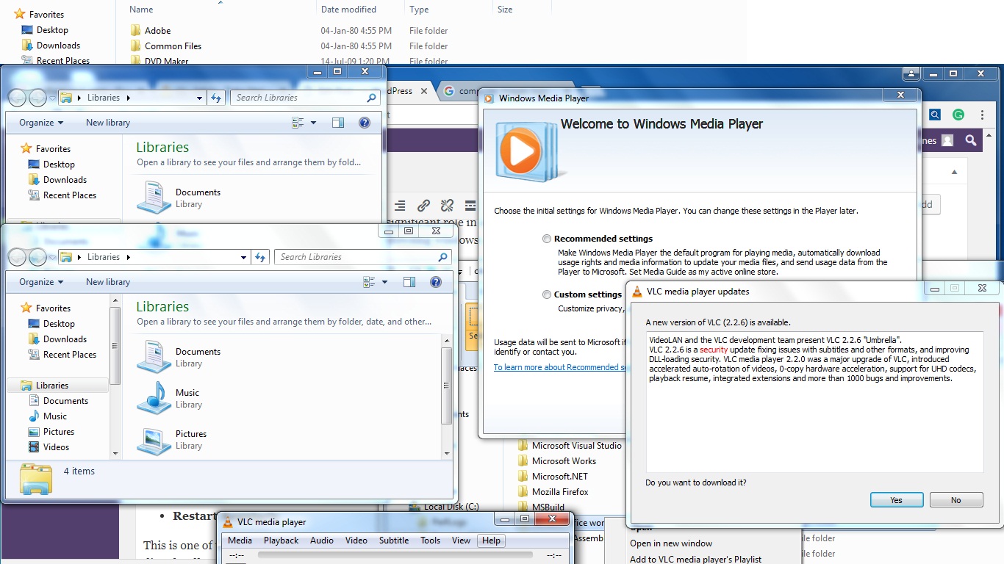Click the blue search extension icon in Chrome
1004x564 pixels.
935,115
